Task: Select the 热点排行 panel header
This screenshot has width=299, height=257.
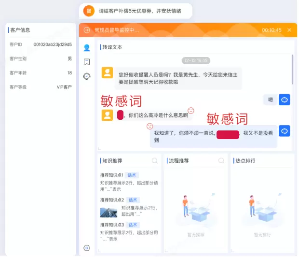Action: tap(245, 161)
